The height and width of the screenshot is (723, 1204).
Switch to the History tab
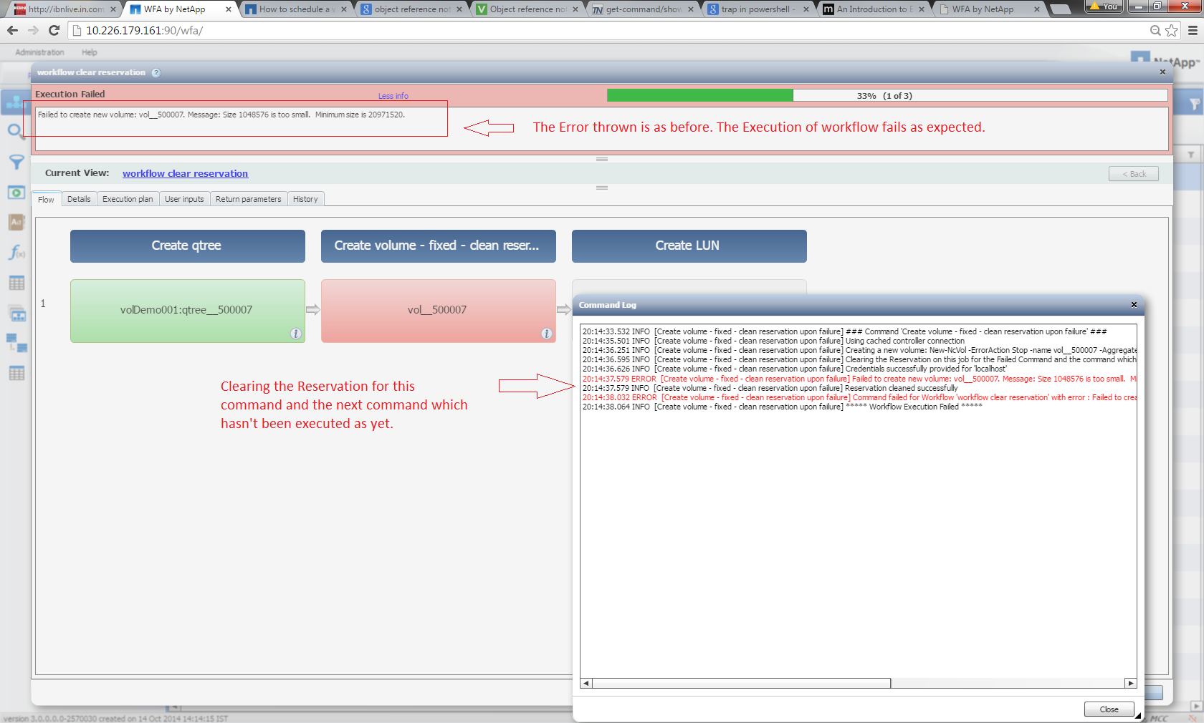point(305,199)
